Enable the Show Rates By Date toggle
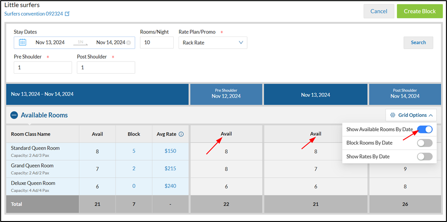 pyautogui.click(x=425, y=157)
